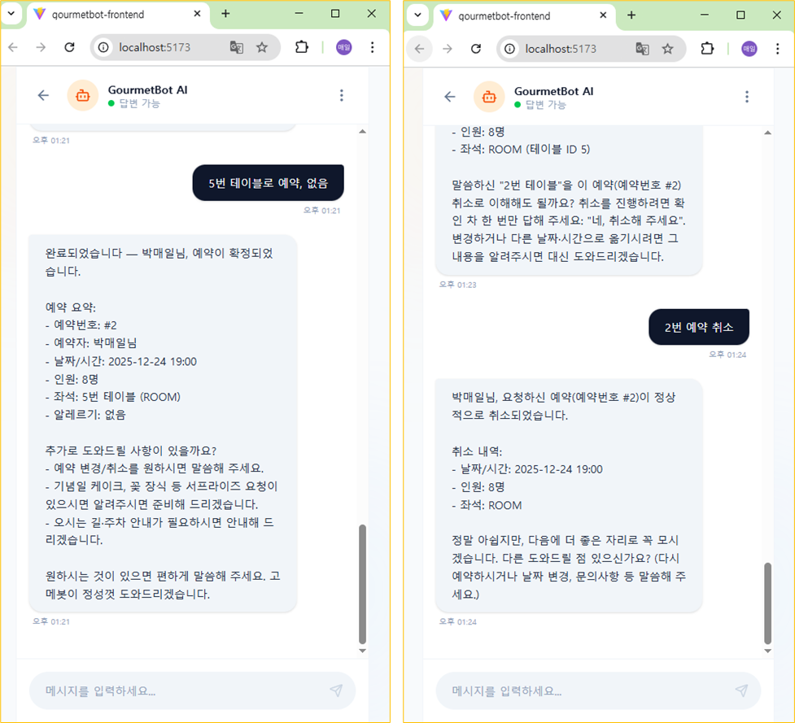
Task: Open extensions puzzle icon in left browser
Action: 302,47
